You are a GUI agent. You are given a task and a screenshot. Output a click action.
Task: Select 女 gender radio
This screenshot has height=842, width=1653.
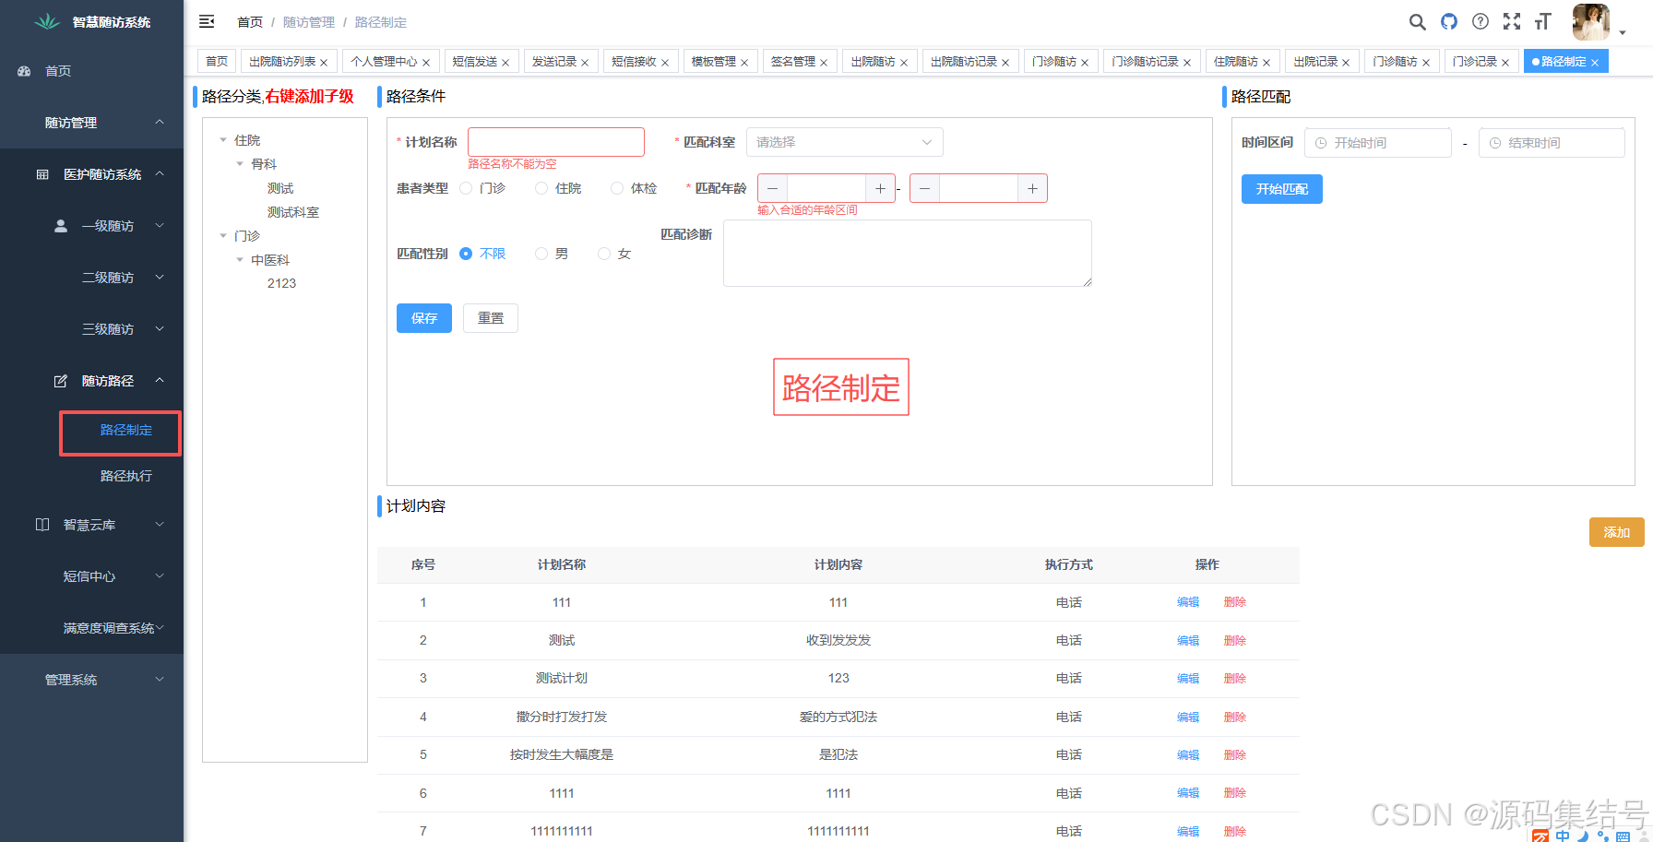604,254
